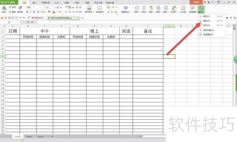The width and height of the screenshot is (237, 142).
Task: Expand the font color dropdown arrow
Action: coord(56,12)
